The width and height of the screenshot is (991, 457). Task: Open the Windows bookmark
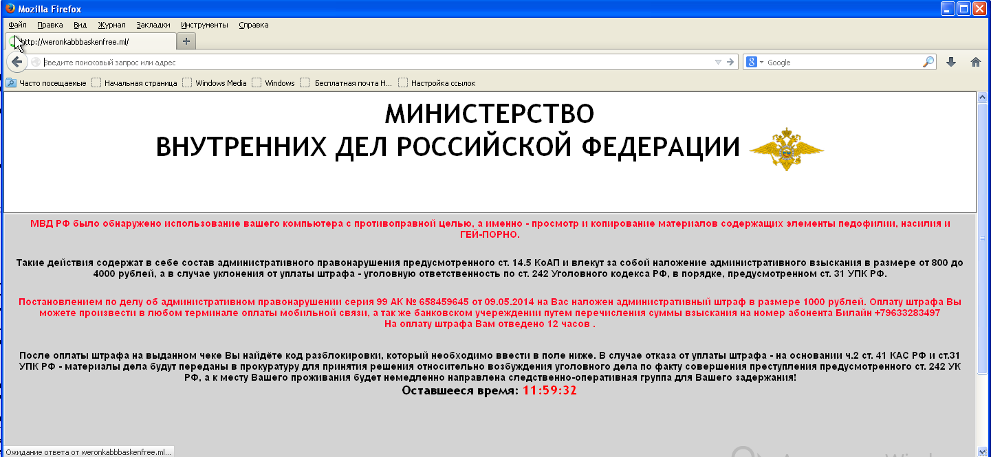[273, 83]
